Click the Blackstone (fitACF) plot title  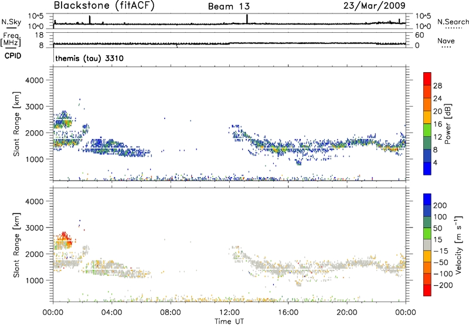point(104,6)
